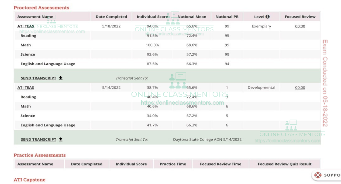Sort by Assessment Name in Proctored Assessments
The height and width of the screenshot is (184, 341).
[x=35, y=17]
